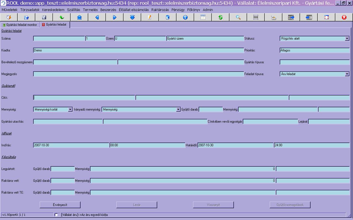Toggle the round indicator in status bar

[57, 215]
